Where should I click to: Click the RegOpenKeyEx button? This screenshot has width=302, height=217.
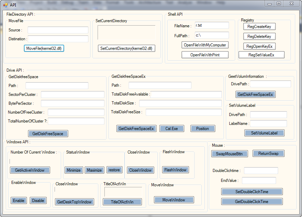[259, 46]
